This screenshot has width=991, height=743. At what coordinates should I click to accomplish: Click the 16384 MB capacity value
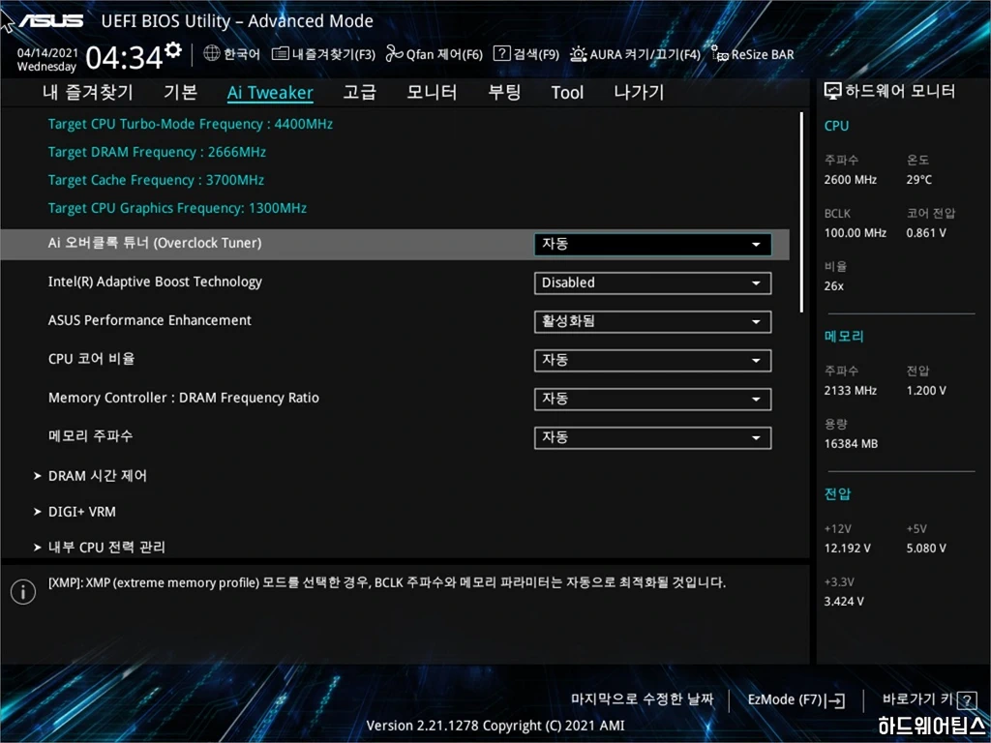851,444
